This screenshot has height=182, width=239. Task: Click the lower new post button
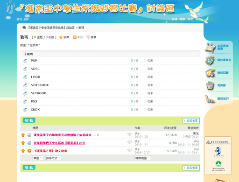tap(29, 168)
